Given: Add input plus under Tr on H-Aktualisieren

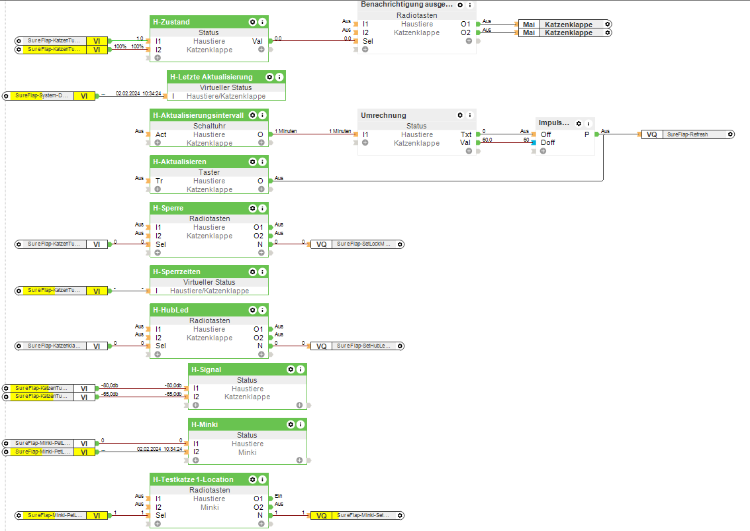Looking at the screenshot, I should (x=158, y=189).
